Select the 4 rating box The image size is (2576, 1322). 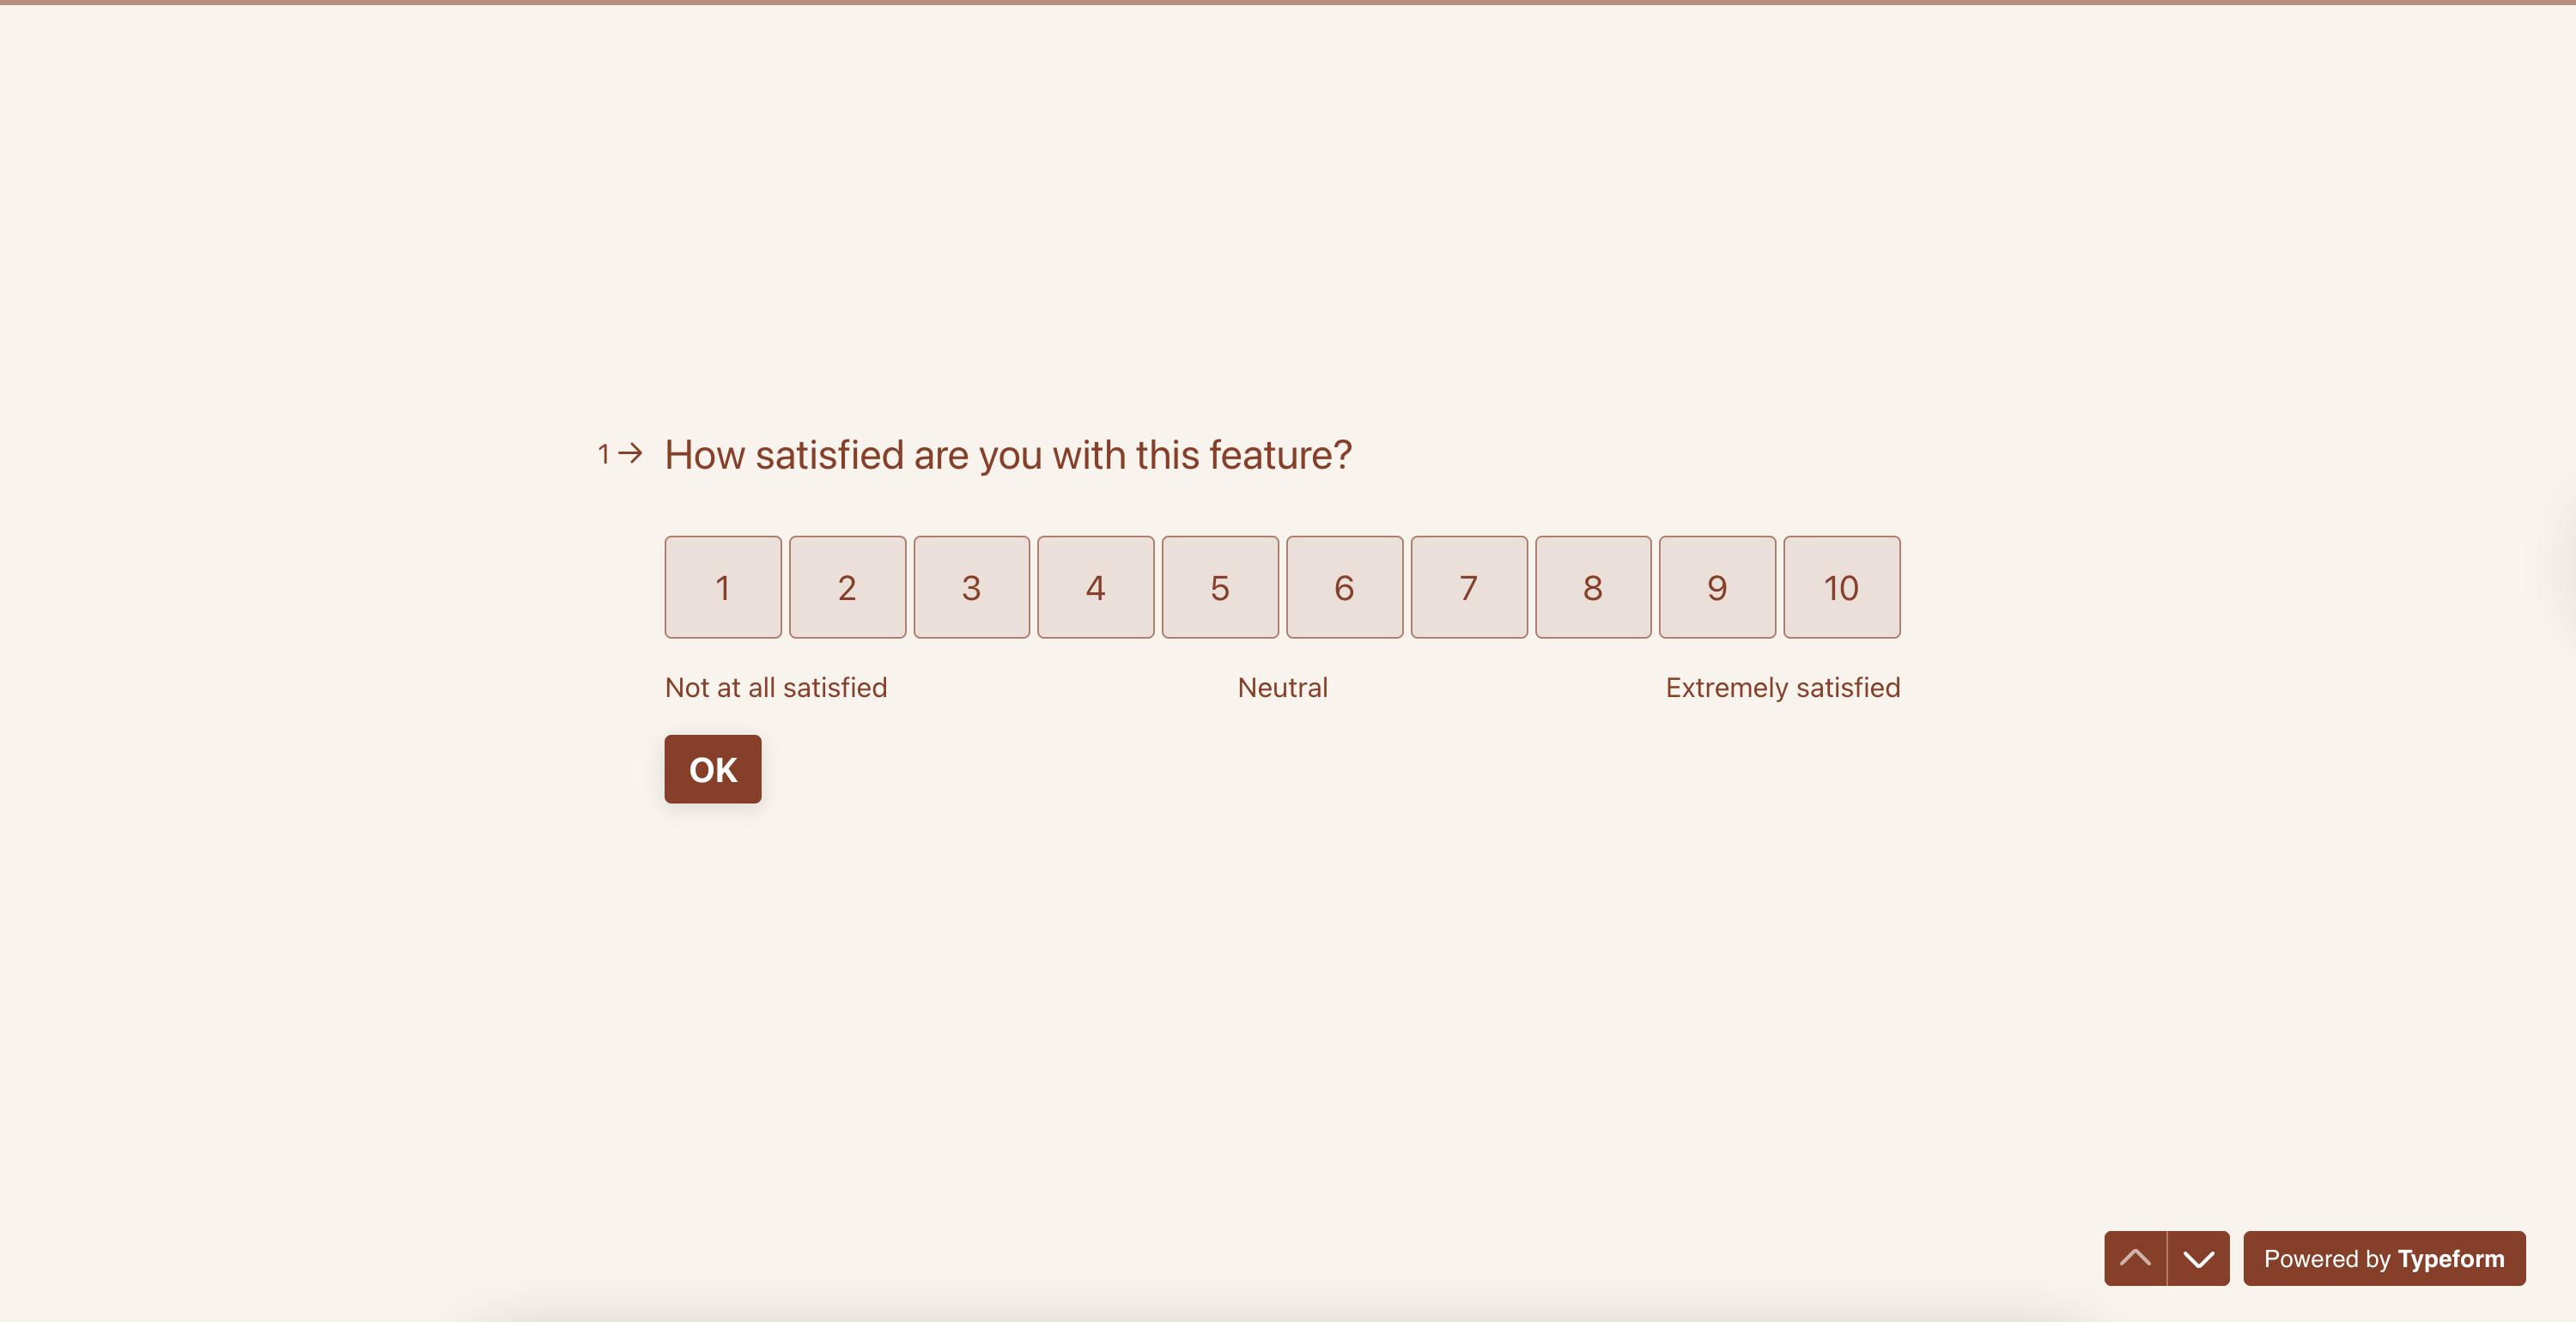pos(1095,587)
